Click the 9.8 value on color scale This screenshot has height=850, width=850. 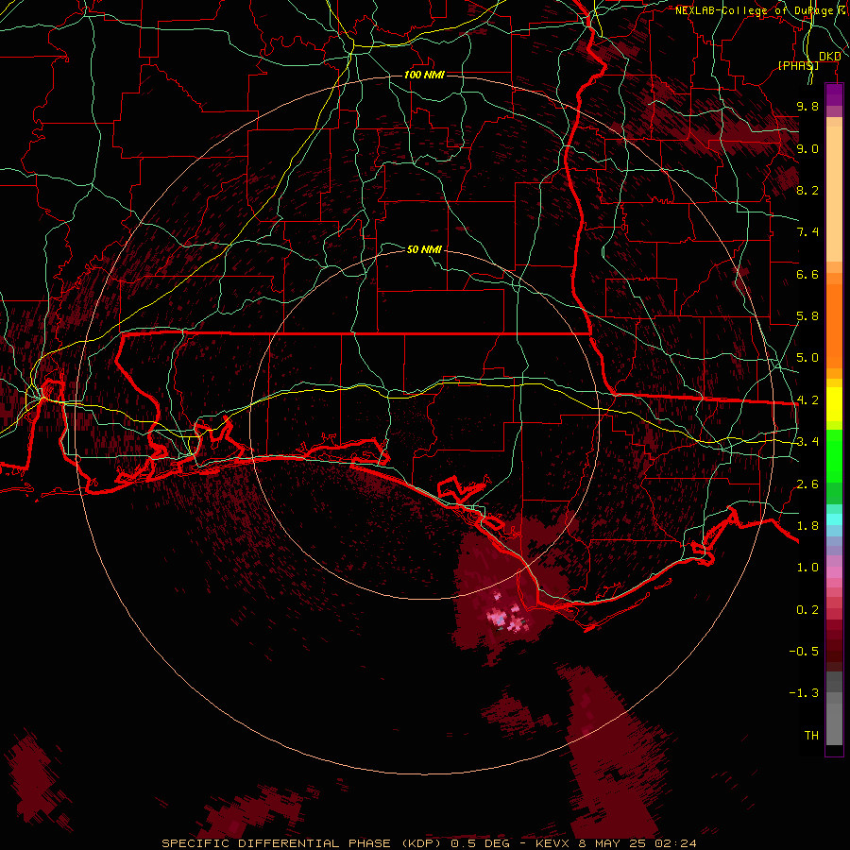pyautogui.click(x=807, y=106)
